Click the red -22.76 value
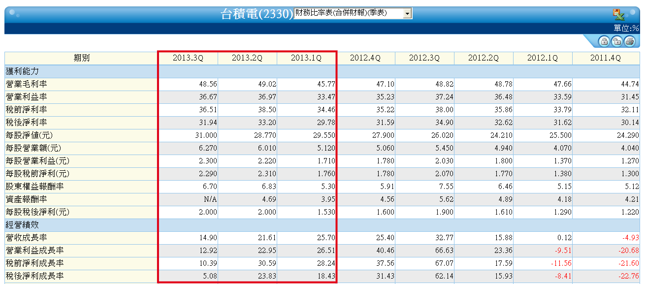 point(628,276)
